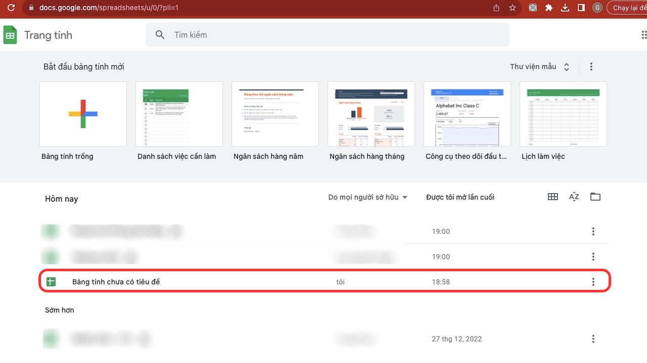Open more options for Bảng tính chưa có tiêu đề

point(593,282)
